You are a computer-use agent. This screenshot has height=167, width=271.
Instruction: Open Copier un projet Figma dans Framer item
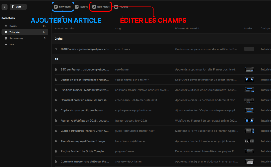pos(85,80)
